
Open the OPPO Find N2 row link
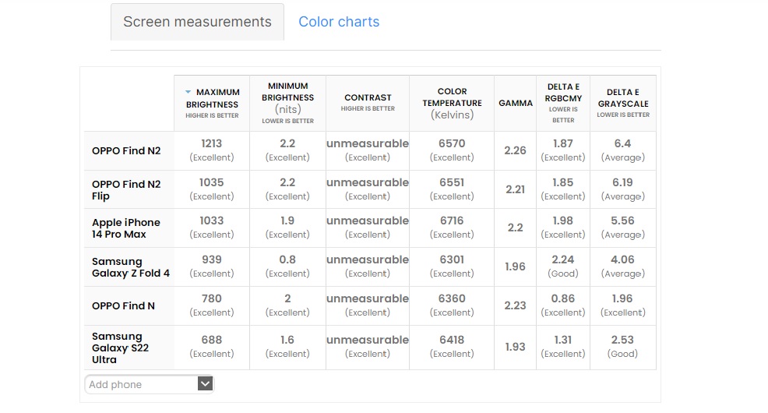point(125,150)
